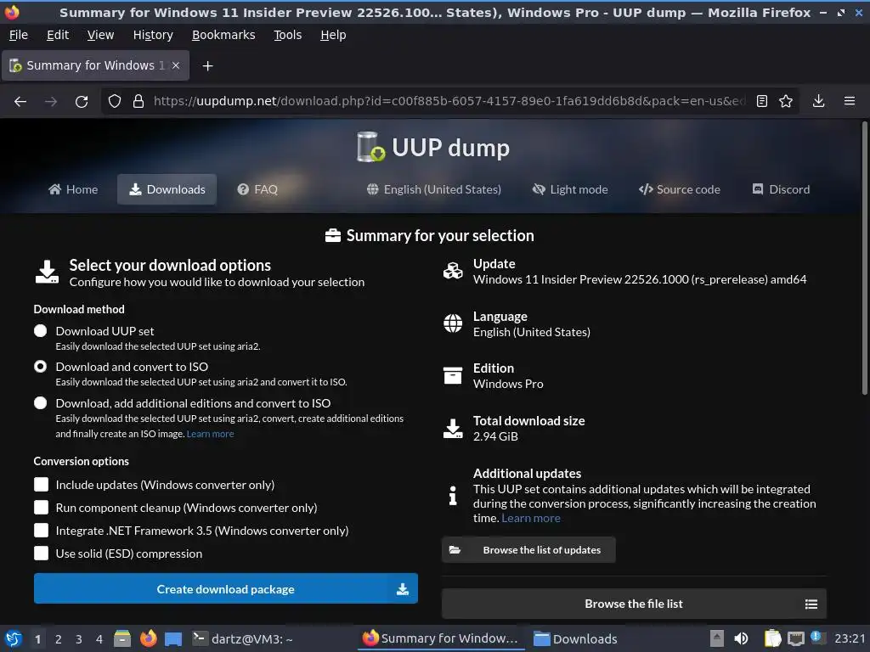Click Learn more under Additional updates
This screenshot has width=870, height=652.
(x=531, y=519)
